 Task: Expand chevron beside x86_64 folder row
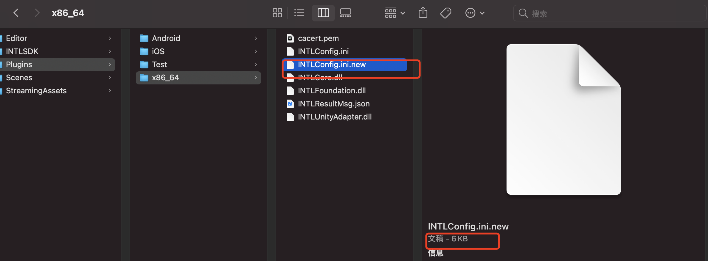coord(256,78)
